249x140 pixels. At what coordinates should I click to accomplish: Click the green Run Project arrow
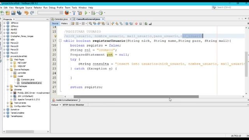click(86, 13)
